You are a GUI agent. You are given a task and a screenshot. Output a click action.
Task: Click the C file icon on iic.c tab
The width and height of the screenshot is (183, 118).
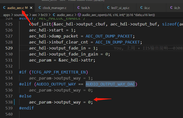point(141,7)
